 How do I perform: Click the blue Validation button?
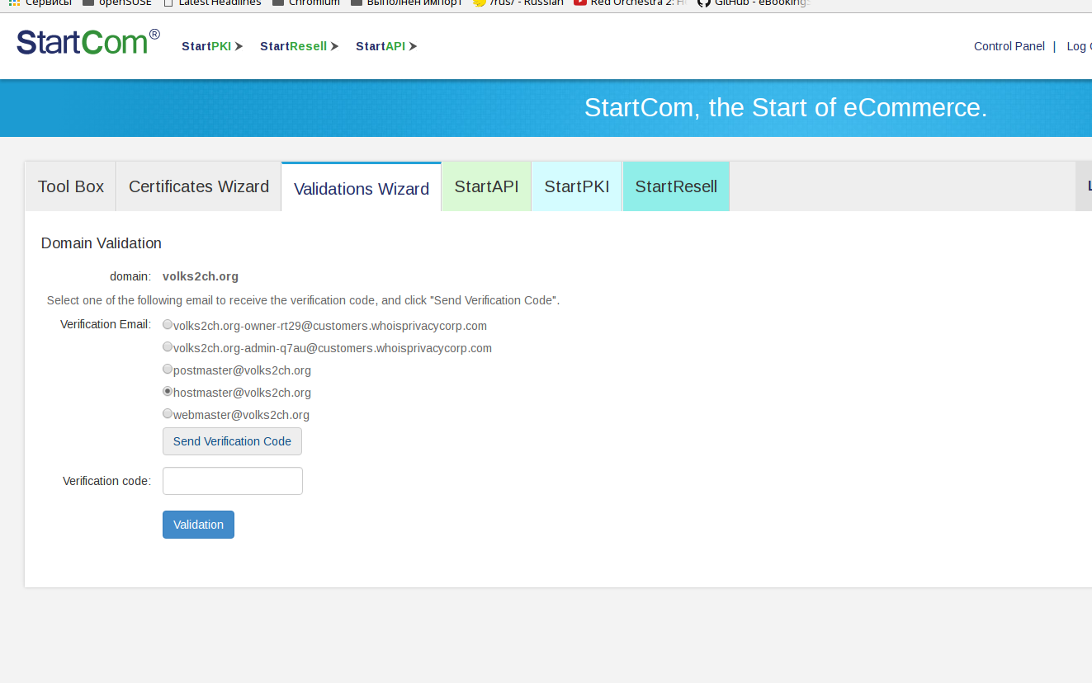[198, 525]
